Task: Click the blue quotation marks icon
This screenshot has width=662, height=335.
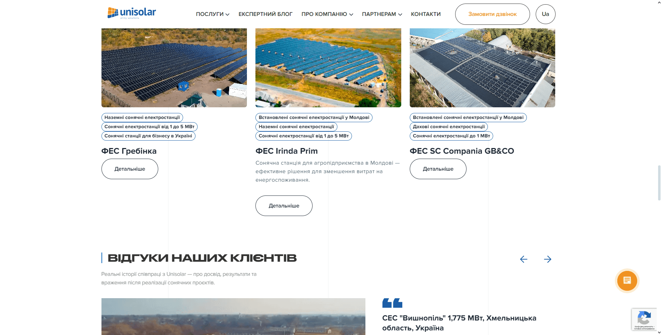Action: click(x=392, y=303)
